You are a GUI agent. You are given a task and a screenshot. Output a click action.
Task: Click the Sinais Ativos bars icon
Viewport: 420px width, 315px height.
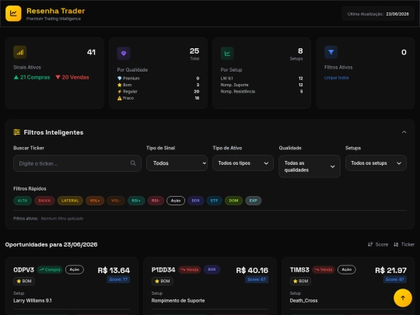coord(20,52)
